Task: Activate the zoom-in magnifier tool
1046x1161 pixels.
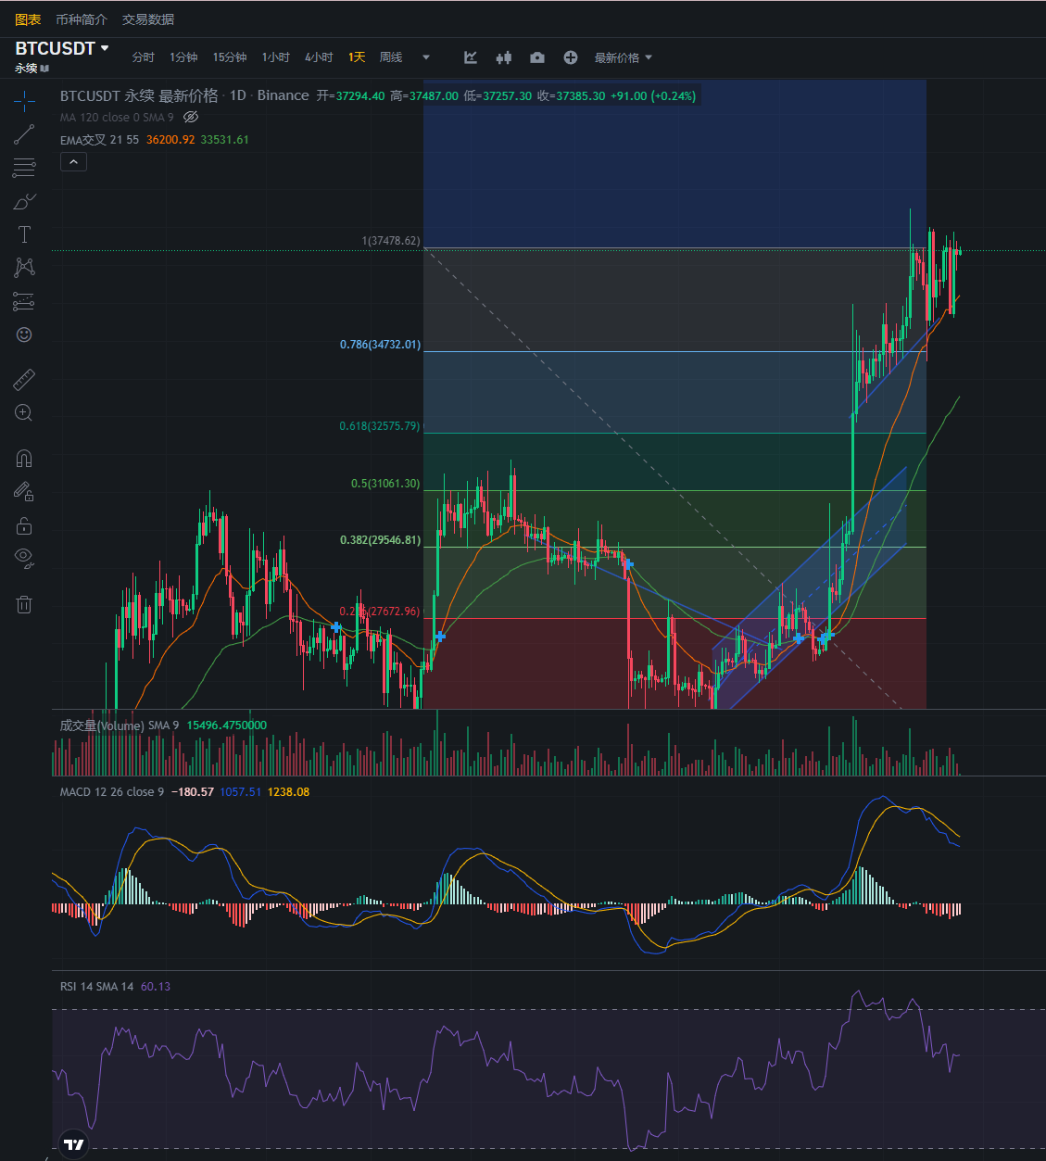Action: [24, 413]
